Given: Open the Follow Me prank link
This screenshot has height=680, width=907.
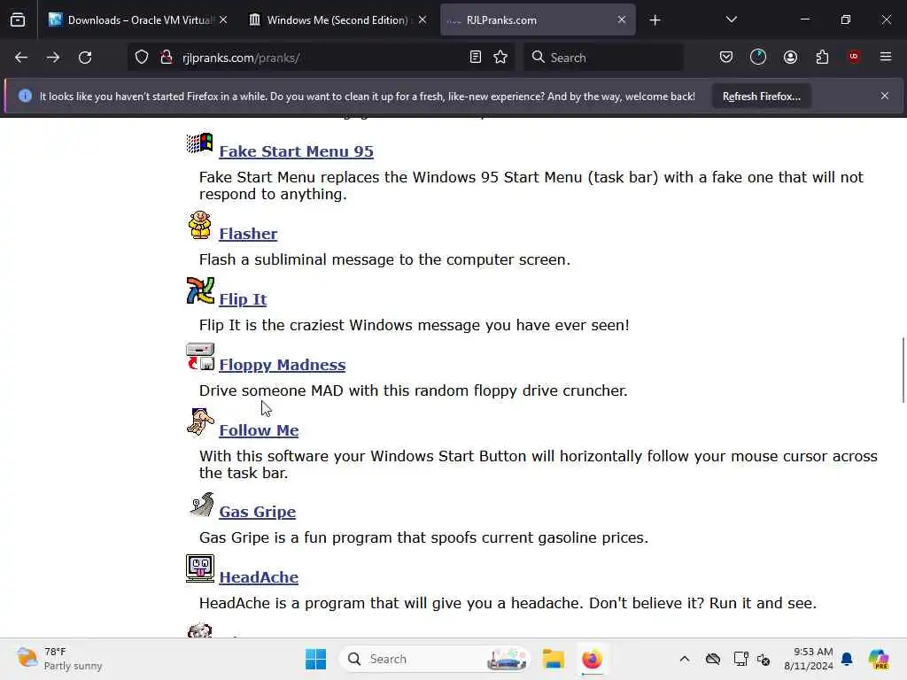Looking at the screenshot, I should coord(259,430).
